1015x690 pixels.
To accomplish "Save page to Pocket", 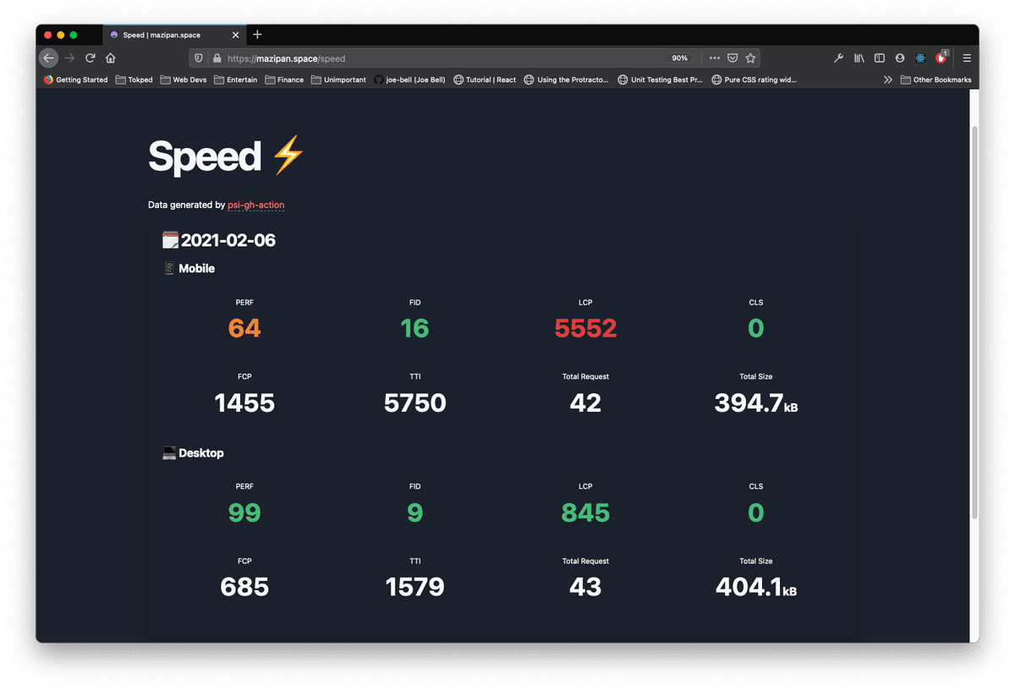I will 732,58.
